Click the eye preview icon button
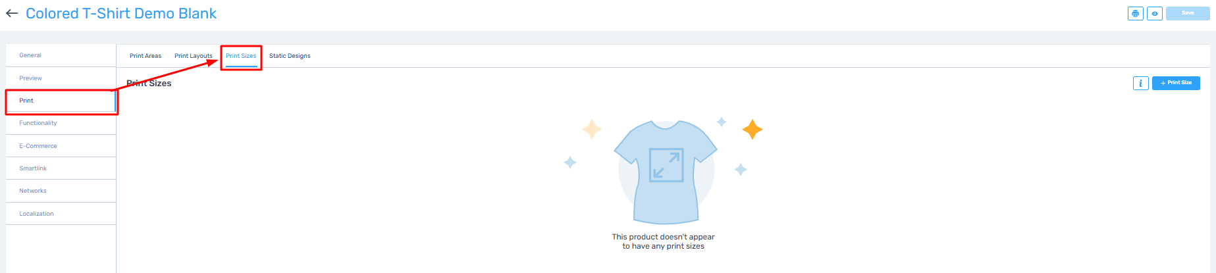The height and width of the screenshot is (273, 1216). pyautogui.click(x=1154, y=13)
